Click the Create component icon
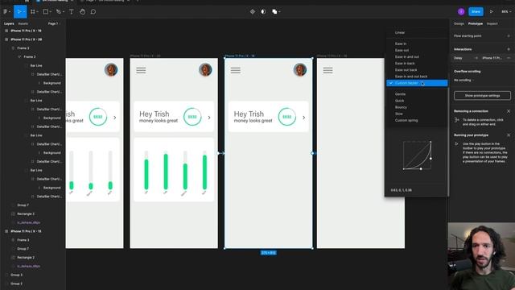515x290 pixels. tap(252, 11)
